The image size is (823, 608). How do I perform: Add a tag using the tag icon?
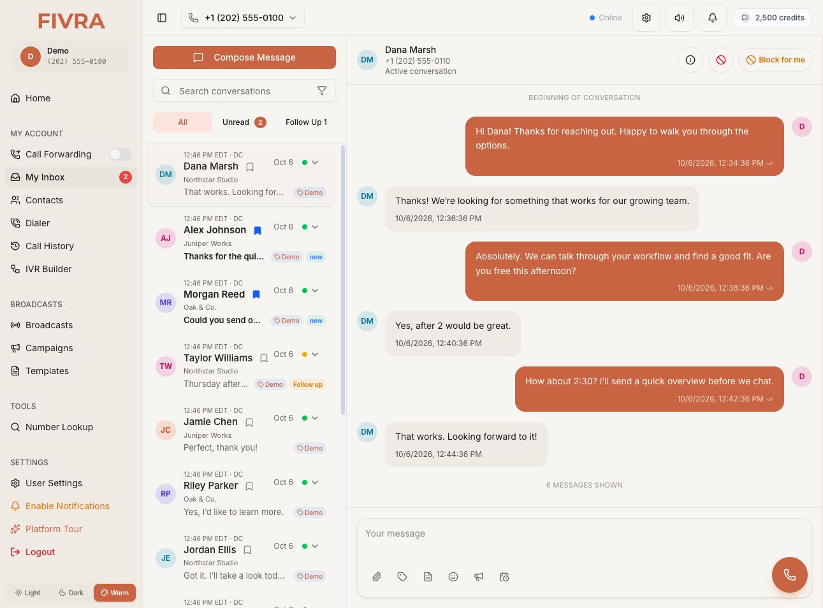pyautogui.click(x=402, y=577)
